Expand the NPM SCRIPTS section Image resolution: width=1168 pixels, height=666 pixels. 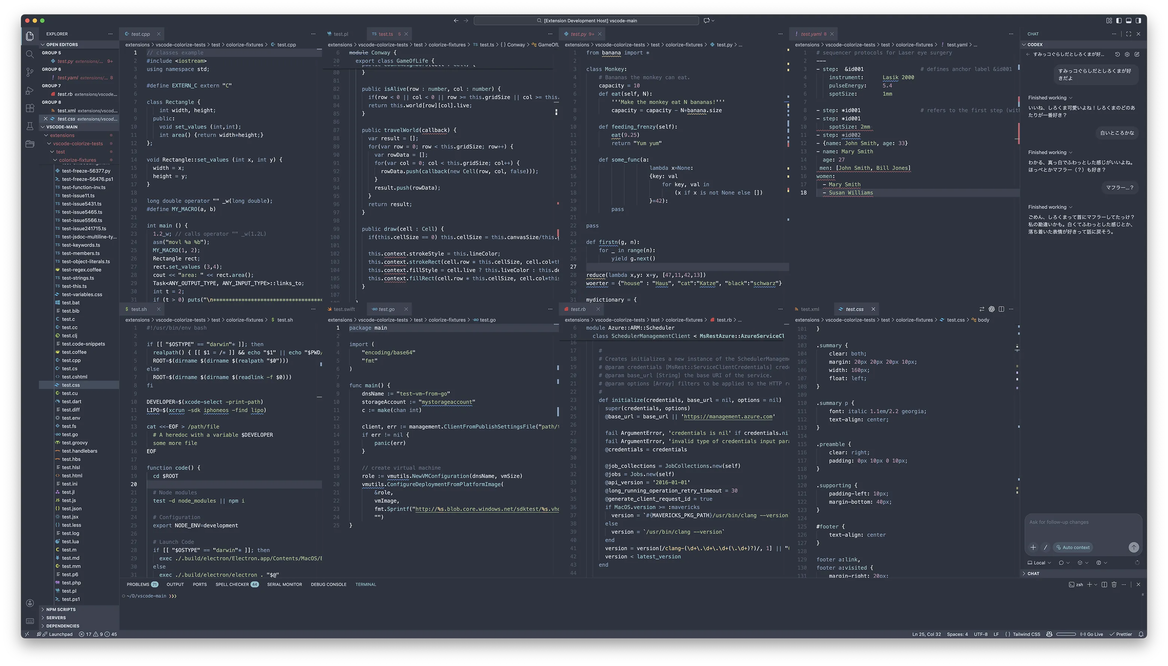point(61,610)
